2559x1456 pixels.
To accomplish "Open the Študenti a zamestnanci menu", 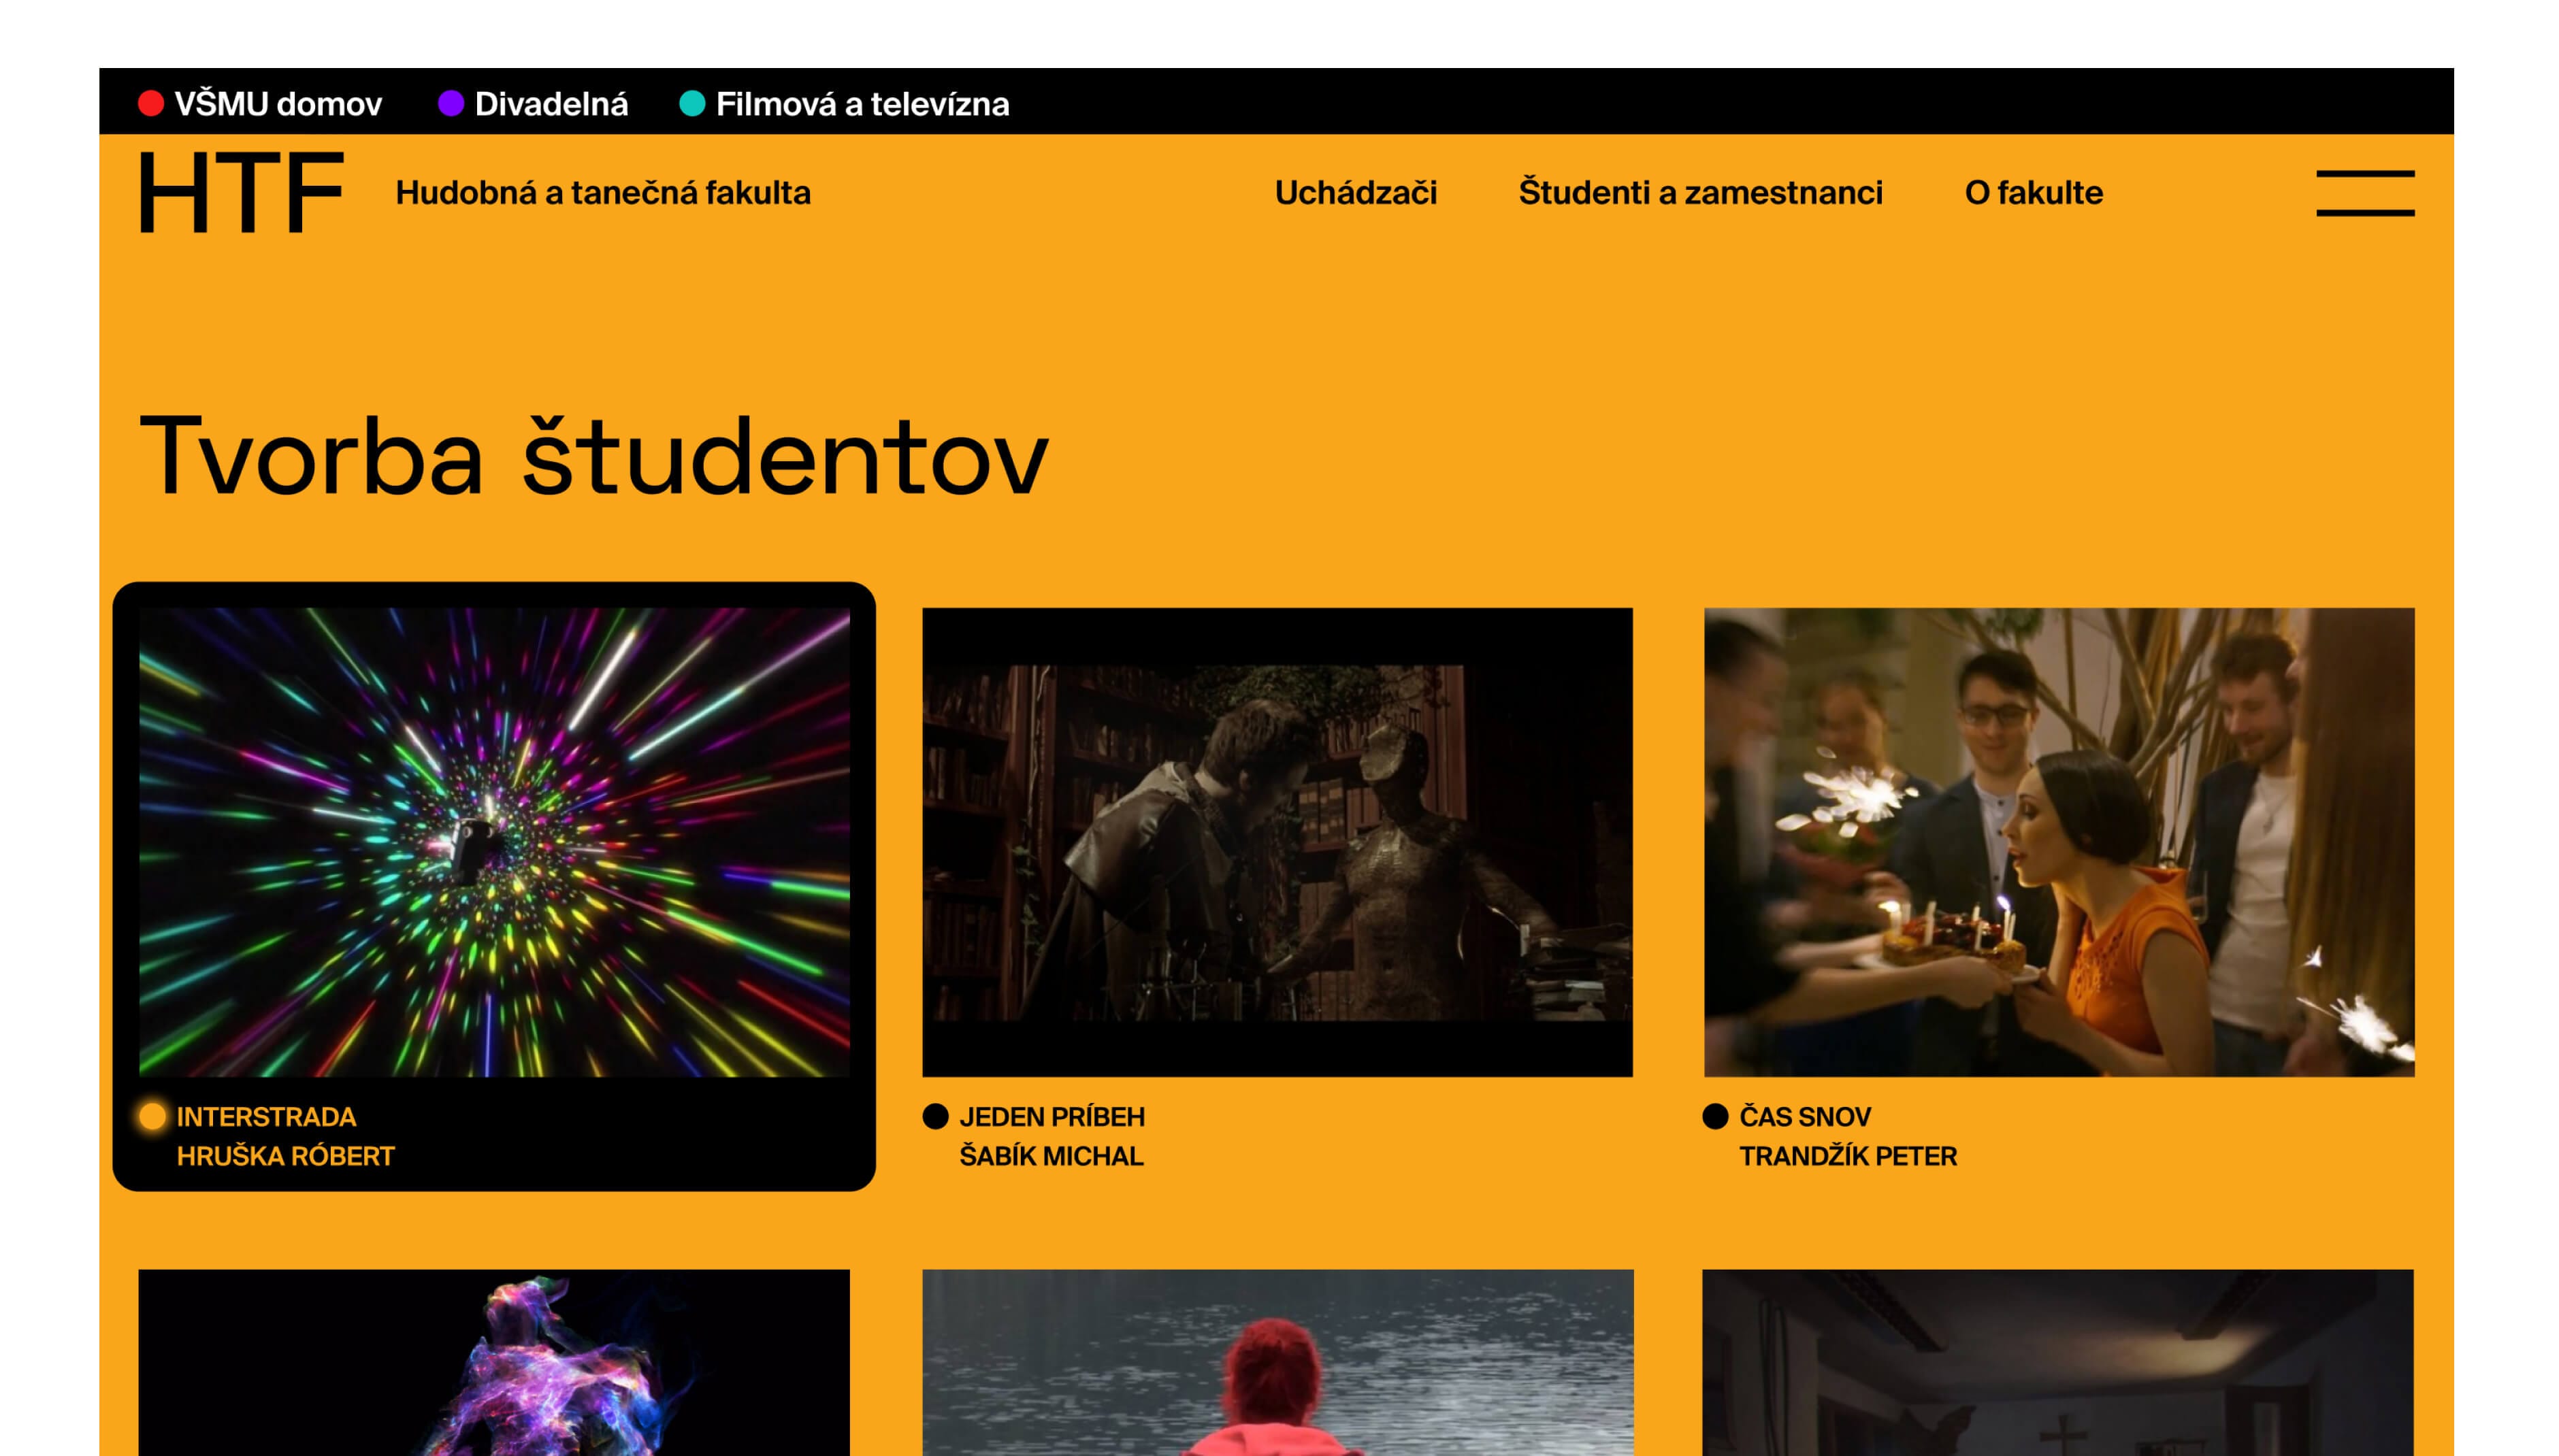I will pos(1700,192).
